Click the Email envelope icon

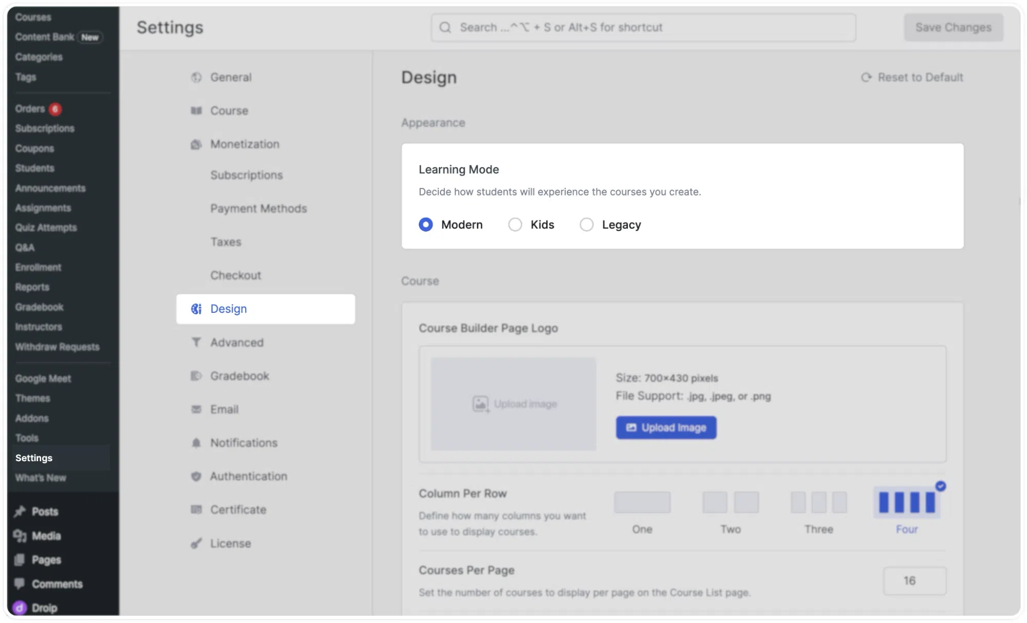(196, 409)
